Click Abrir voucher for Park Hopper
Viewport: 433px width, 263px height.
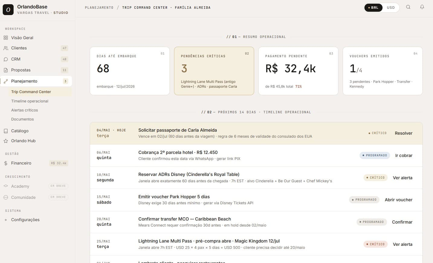coord(399,200)
